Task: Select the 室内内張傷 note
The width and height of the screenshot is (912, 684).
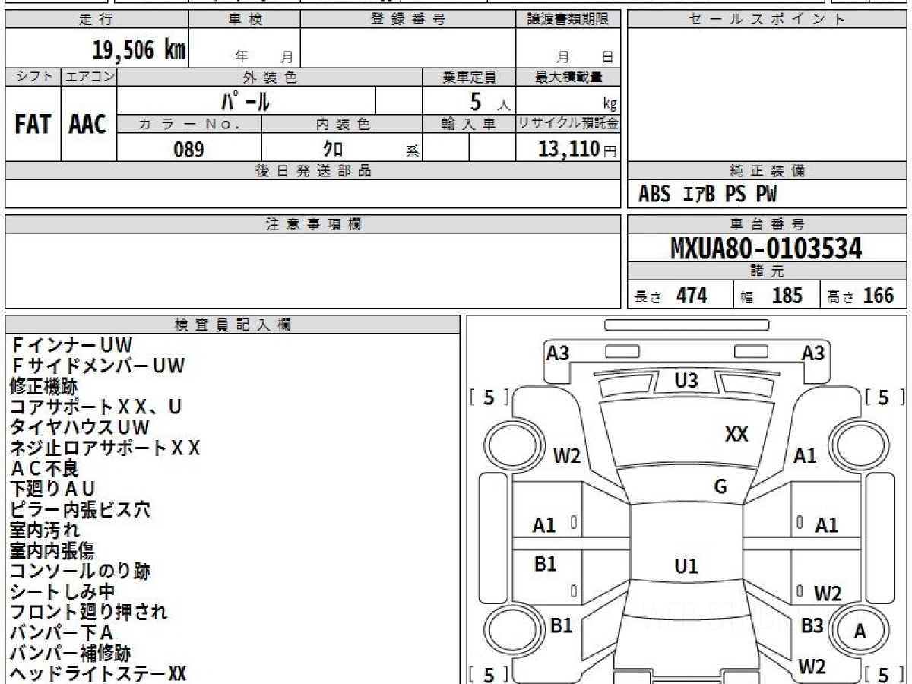Action: (x=52, y=551)
